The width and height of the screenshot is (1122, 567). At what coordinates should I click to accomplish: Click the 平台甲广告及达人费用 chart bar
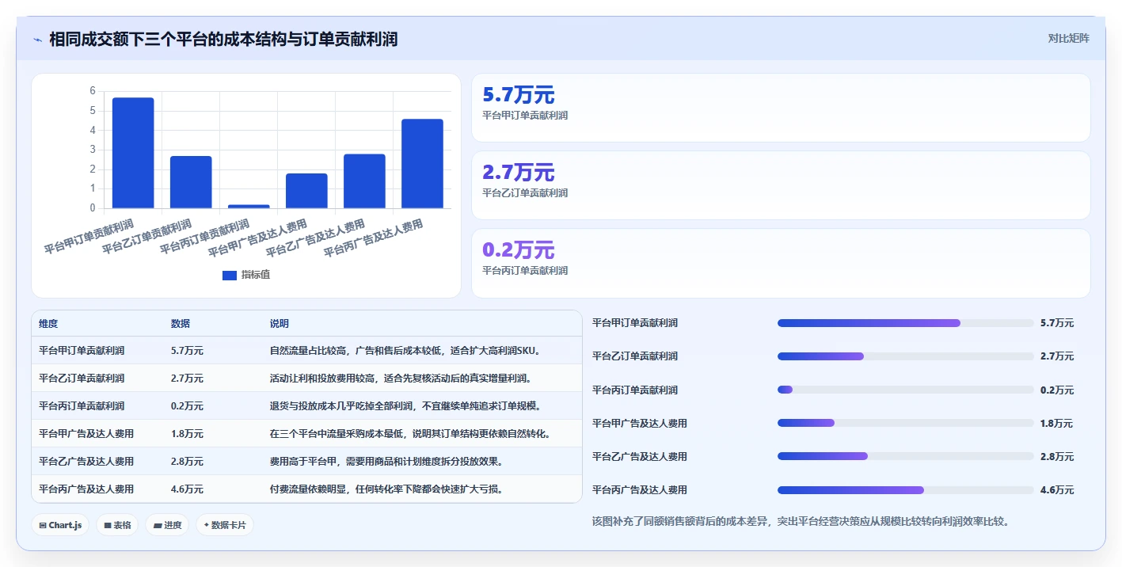pyautogui.click(x=306, y=191)
